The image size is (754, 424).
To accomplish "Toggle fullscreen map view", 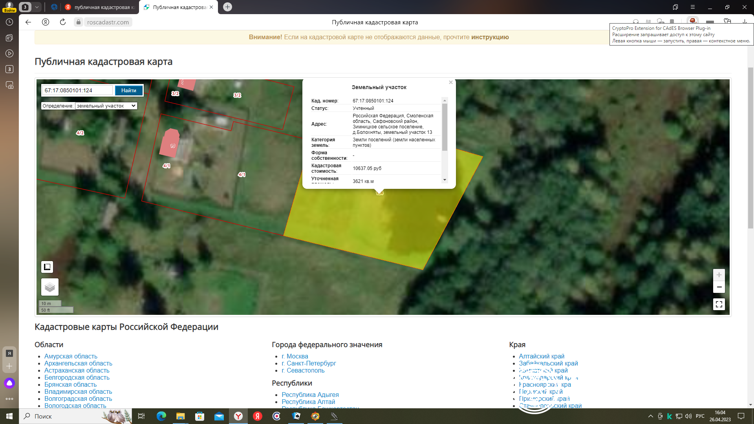I will coord(719,304).
